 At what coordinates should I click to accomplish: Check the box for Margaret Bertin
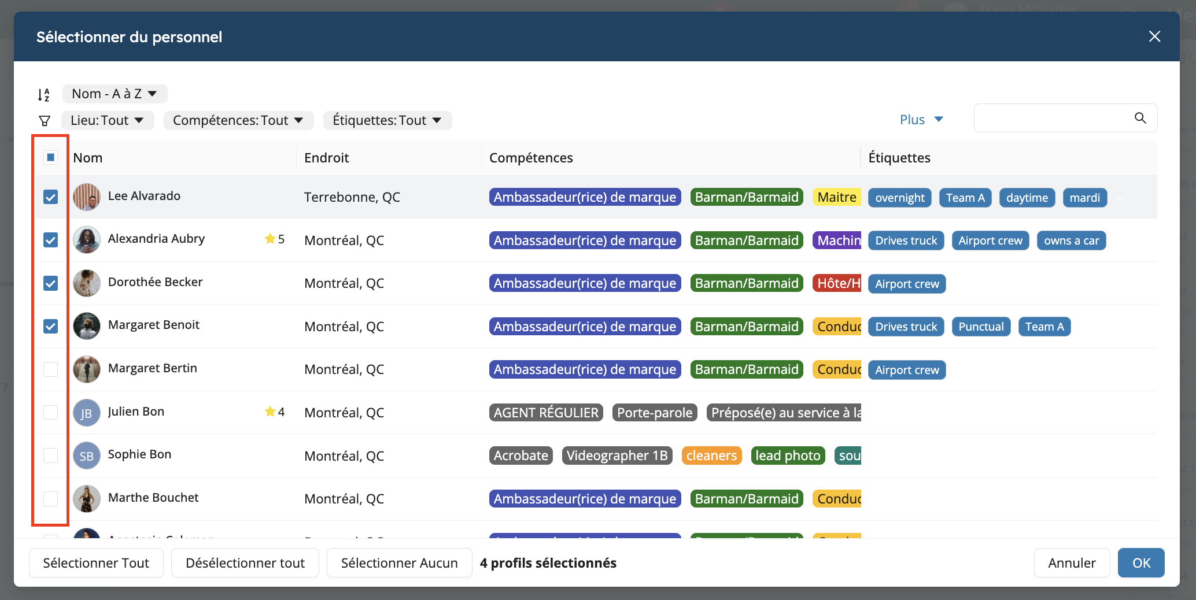(x=51, y=369)
